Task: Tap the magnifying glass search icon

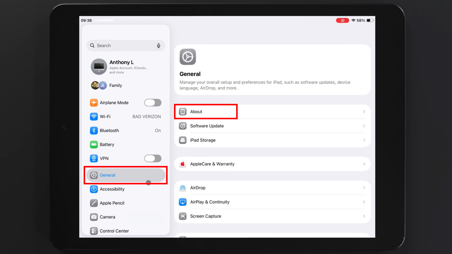Action: point(92,46)
